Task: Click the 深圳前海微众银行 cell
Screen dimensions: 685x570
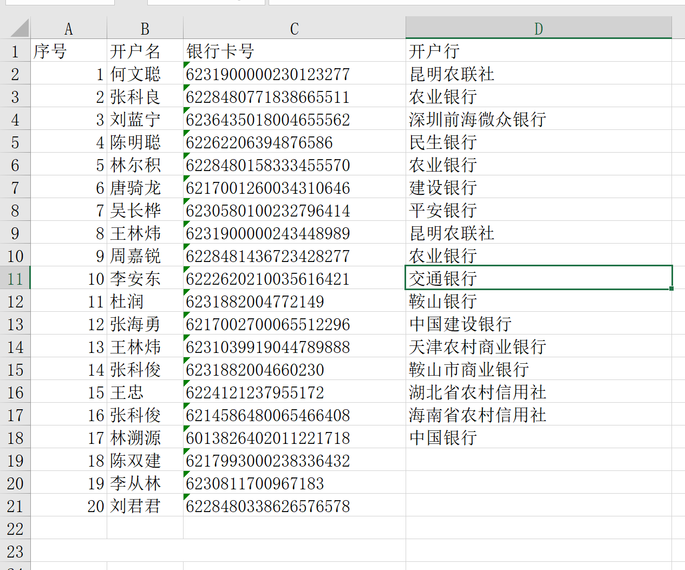Action: [538, 120]
